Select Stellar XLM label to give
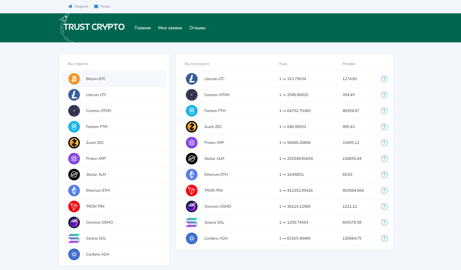Viewport: 461px width, 270px height. click(x=96, y=175)
